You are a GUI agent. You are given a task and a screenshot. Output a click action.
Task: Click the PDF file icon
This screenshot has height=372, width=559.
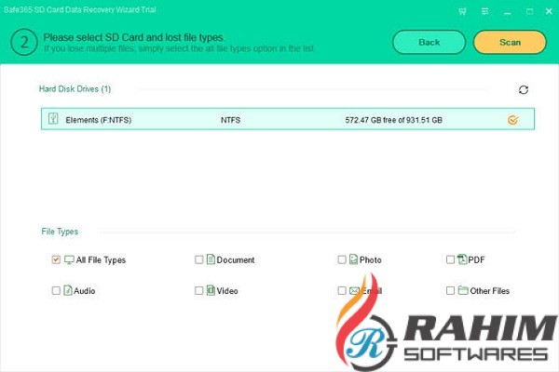click(x=462, y=259)
